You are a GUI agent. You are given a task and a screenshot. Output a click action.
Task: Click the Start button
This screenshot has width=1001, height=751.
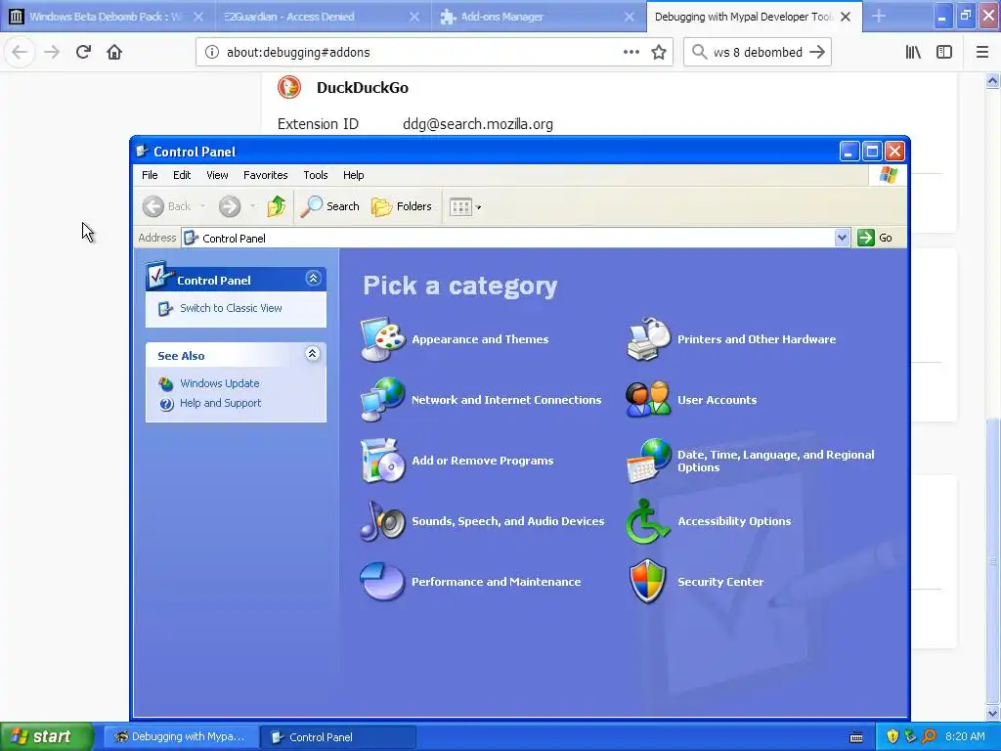47,736
